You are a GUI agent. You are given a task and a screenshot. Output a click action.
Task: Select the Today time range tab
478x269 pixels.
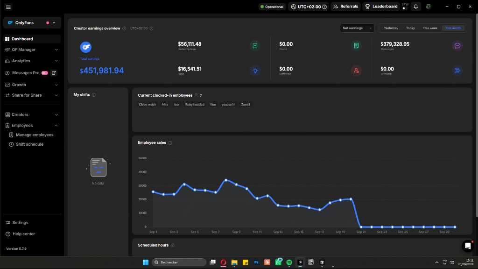click(410, 28)
